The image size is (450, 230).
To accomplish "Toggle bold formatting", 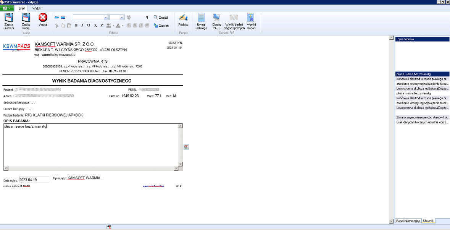I will [76, 26].
